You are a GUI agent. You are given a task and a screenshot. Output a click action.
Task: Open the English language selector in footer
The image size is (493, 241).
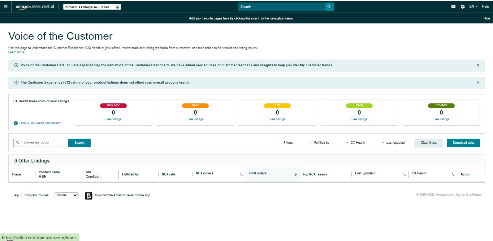(x=66, y=195)
